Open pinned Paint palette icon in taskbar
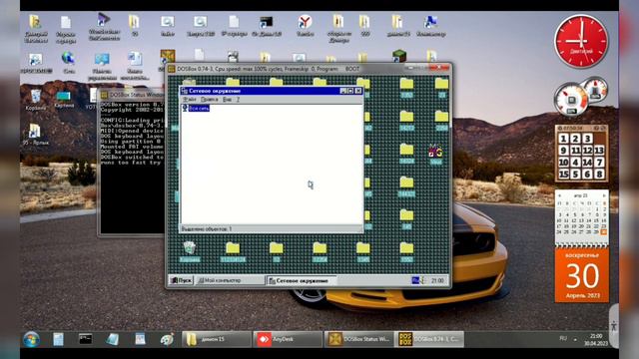This screenshot has height=359, width=639. [167, 339]
